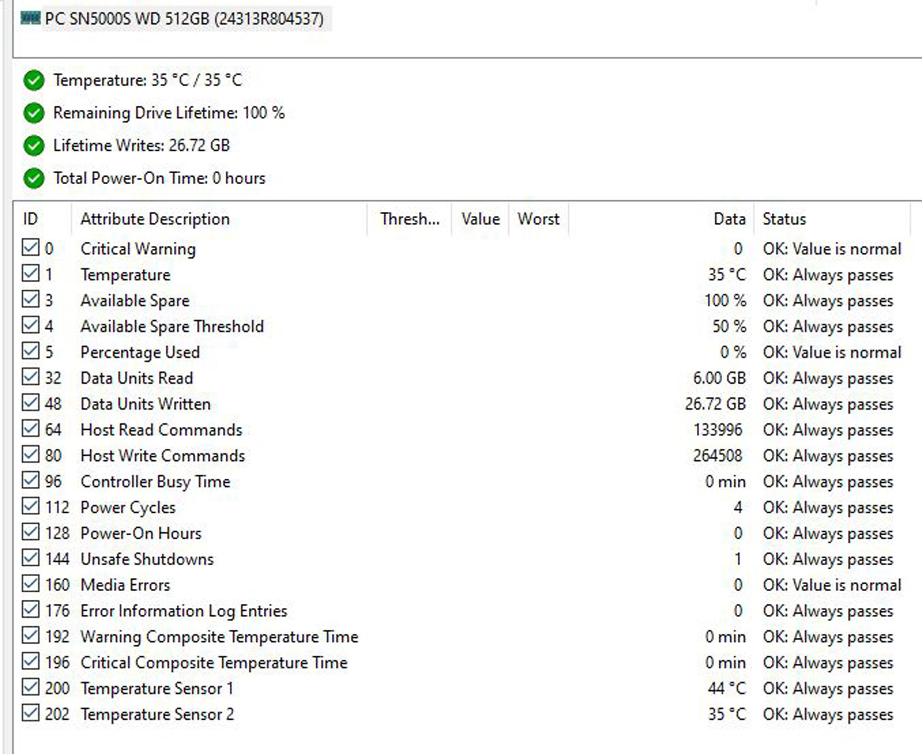
Task: Uncheck the Warning Composite Temperature Time checkbox
Action: pos(31,636)
